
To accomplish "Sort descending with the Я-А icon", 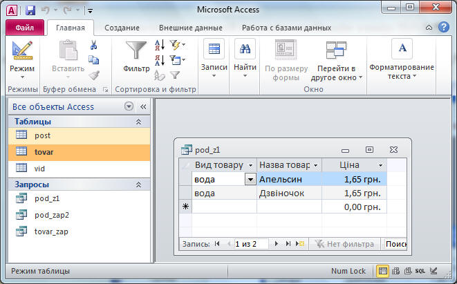I will coord(160,60).
